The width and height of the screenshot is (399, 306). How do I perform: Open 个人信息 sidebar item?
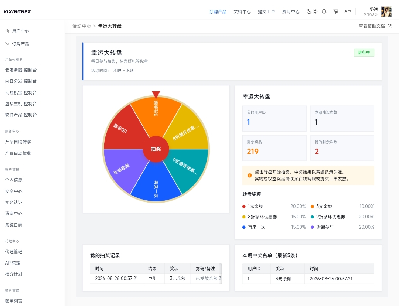point(14,180)
